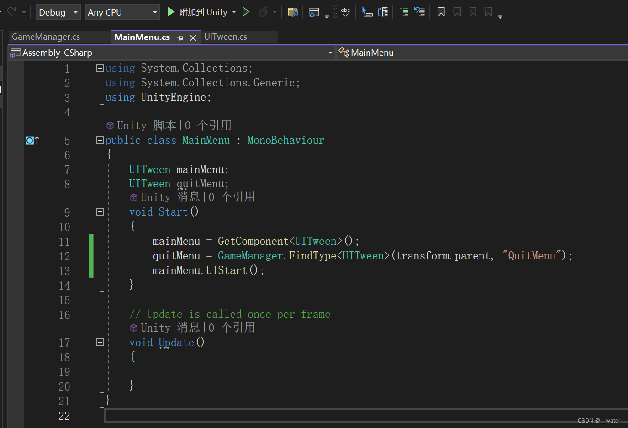Click the Comment selected lines icon
This screenshot has height=428, width=628.
point(404,12)
